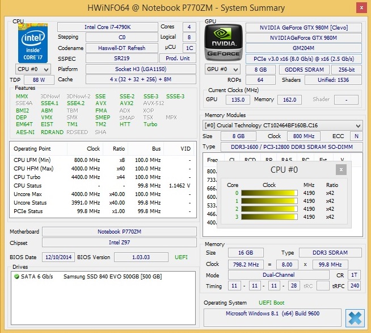Image resolution: width=371 pixels, height=333 pixels.
Task: Click the VID column header
Action: [180, 149]
